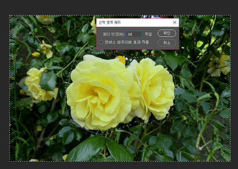
Task: Click the yellow rose at top left edge
Action: [45, 19]
